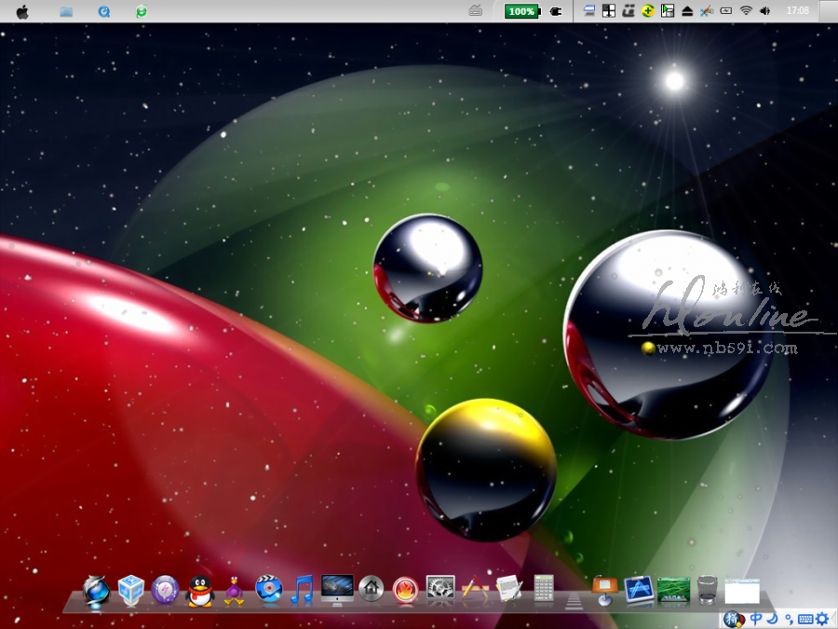The height and width of the screenshot is (629, 838).
Task: Open the Calculator from the dock
Action: [x=544, y=589]
